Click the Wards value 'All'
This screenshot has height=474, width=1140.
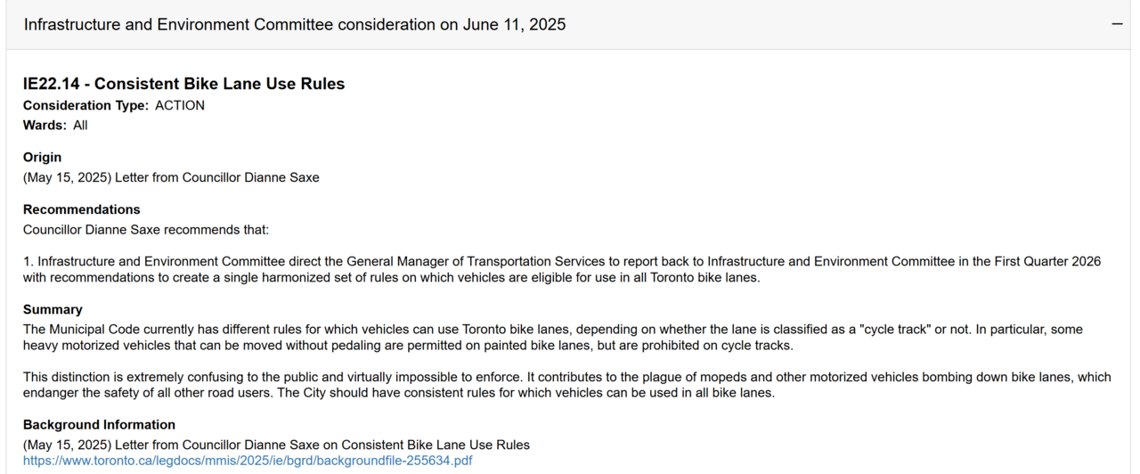coord(80,125)
